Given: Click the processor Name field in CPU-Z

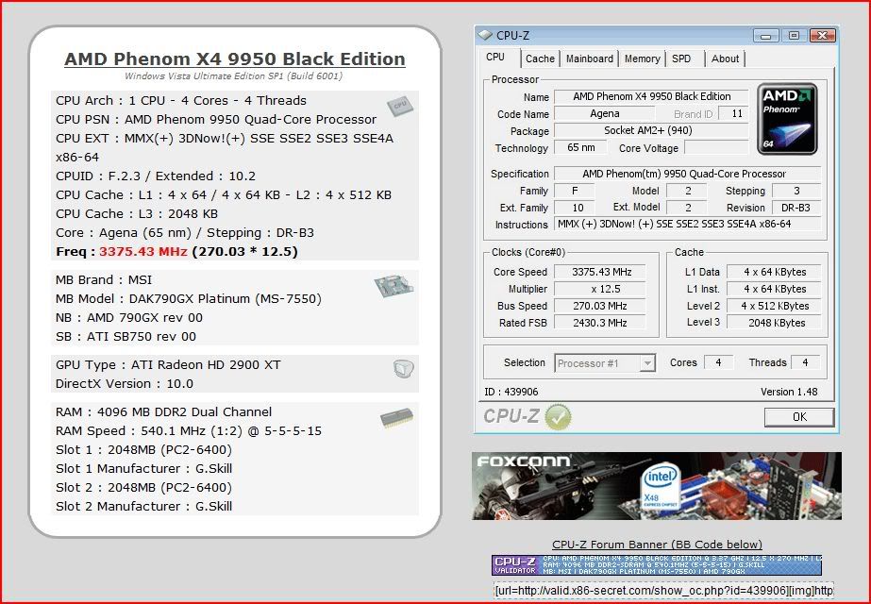Looking at the screenshot, I should [651, 96].
